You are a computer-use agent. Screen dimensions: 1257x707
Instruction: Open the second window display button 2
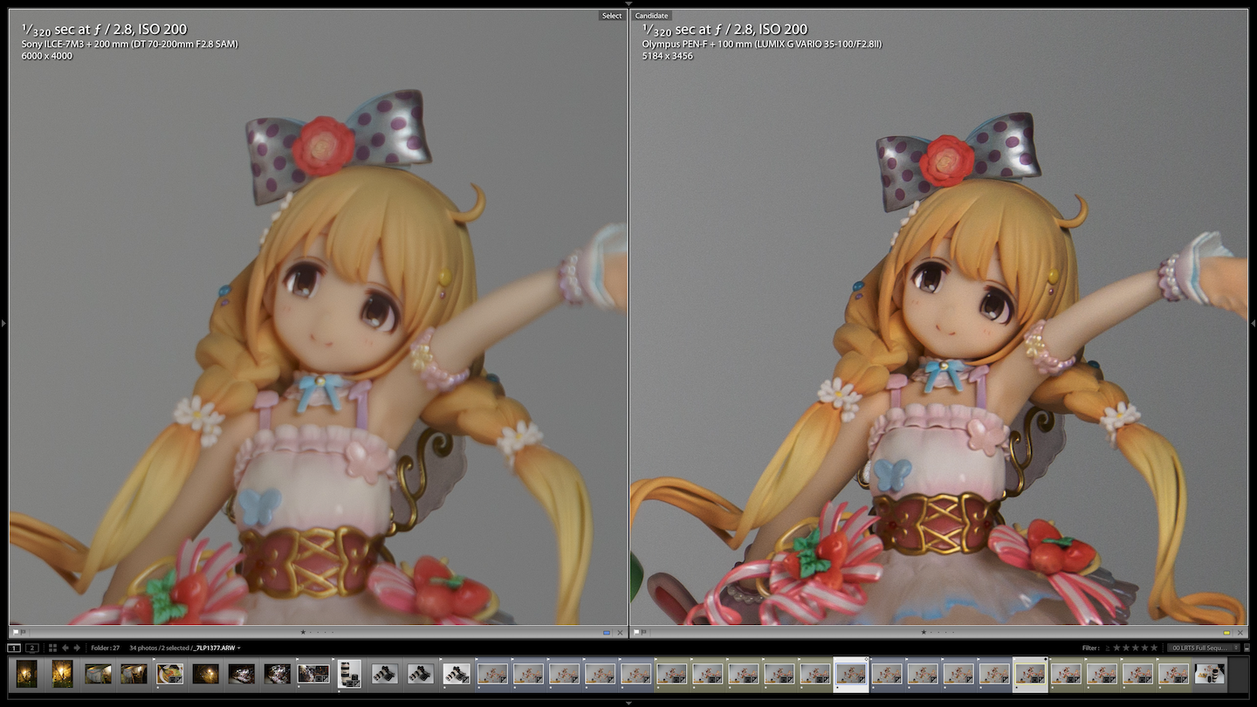click(x=32, y=648)
